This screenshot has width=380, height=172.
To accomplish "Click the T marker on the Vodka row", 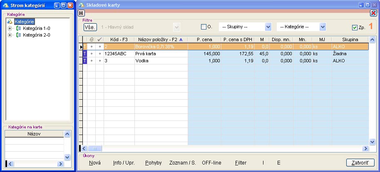I will pyautogui.click(x=85, y=61).
